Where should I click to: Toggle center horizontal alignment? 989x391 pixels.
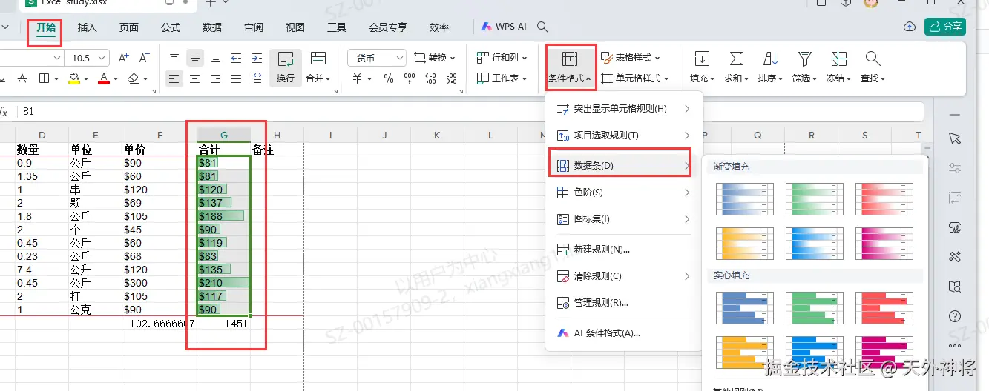[x=195, y=78]
